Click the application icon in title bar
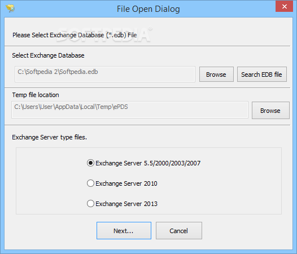297x254 pixels. click(x=10, y=8)
